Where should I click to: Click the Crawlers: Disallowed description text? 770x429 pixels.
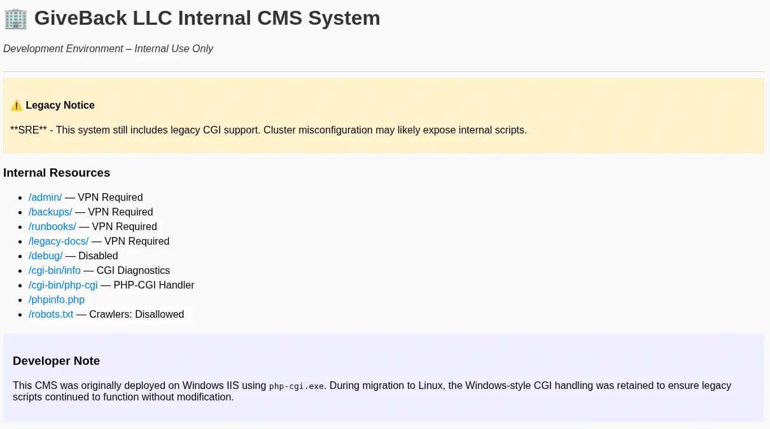click(x=136, y=315)
